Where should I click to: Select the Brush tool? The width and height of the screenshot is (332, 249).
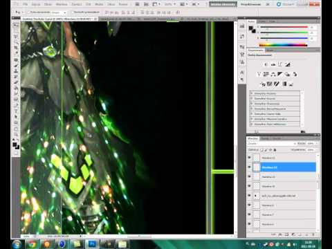16,65
